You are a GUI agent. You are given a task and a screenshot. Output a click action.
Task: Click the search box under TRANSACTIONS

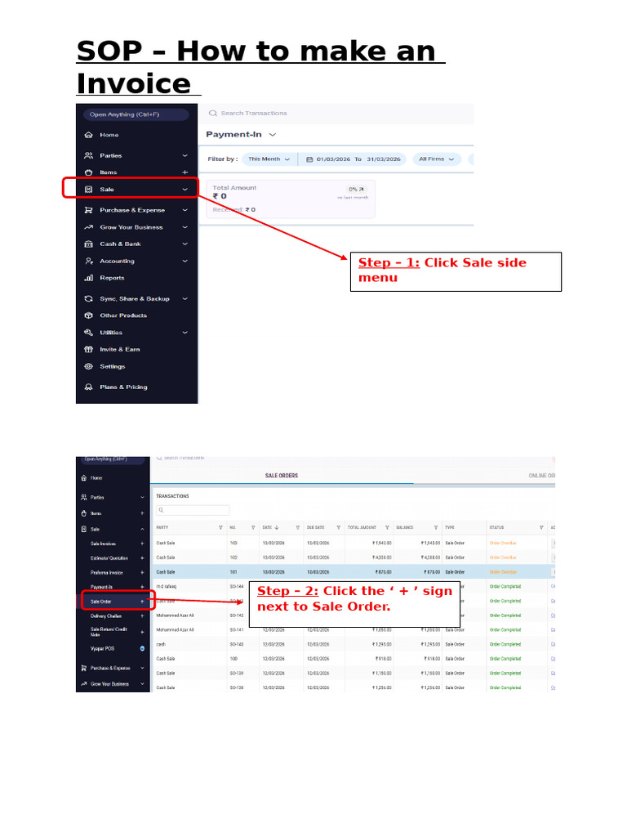point(193,510)
